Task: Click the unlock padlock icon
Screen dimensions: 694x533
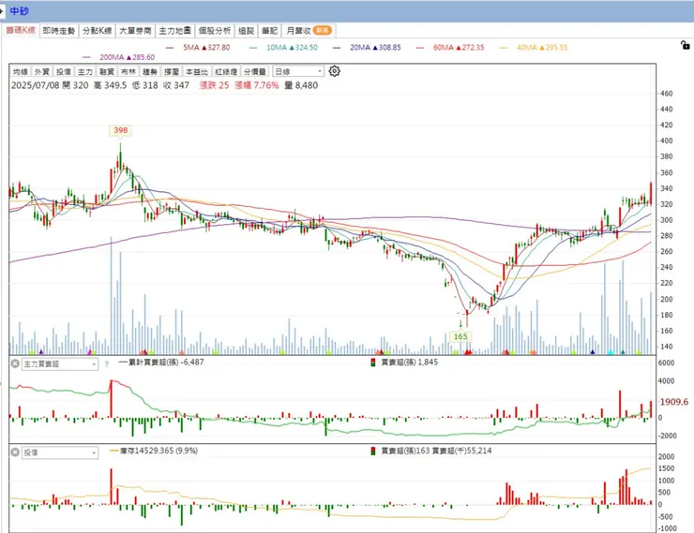Action: point(686,45)
